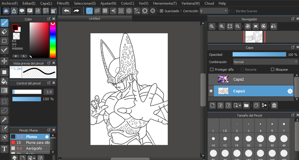Select the Move tool with four arrows
Screen dimensions: 299x160
[x=4, y=61]
